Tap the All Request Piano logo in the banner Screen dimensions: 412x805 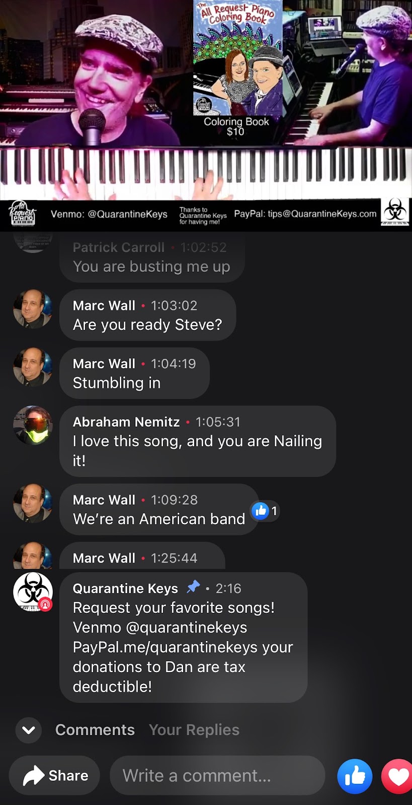(x=23, y=213)
